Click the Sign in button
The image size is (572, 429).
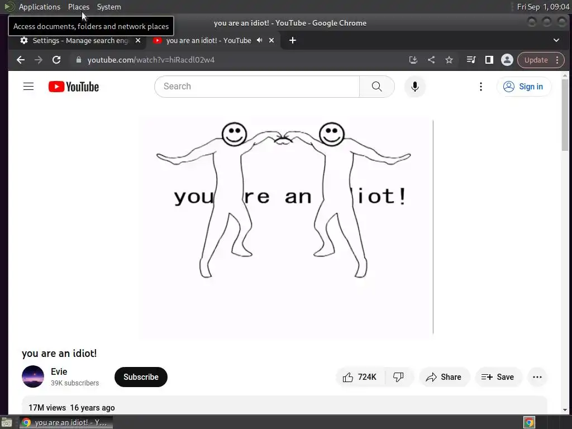pyautogui.click(x=523, y=87)
